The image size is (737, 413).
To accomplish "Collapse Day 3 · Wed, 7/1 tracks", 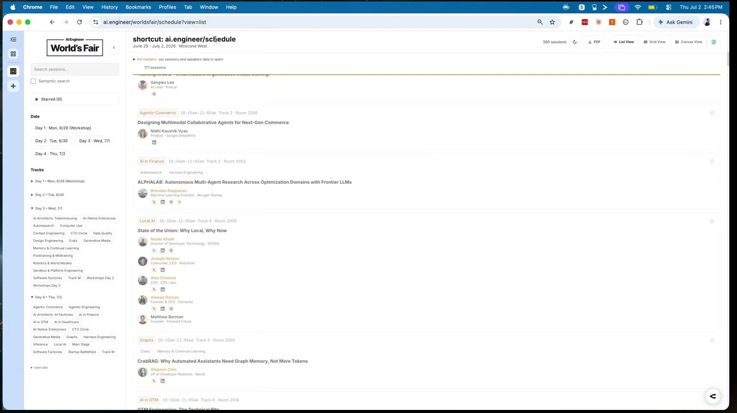I will point(47,209).
